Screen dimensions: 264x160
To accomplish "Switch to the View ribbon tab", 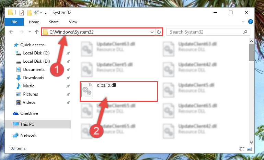I will point(73,22).
